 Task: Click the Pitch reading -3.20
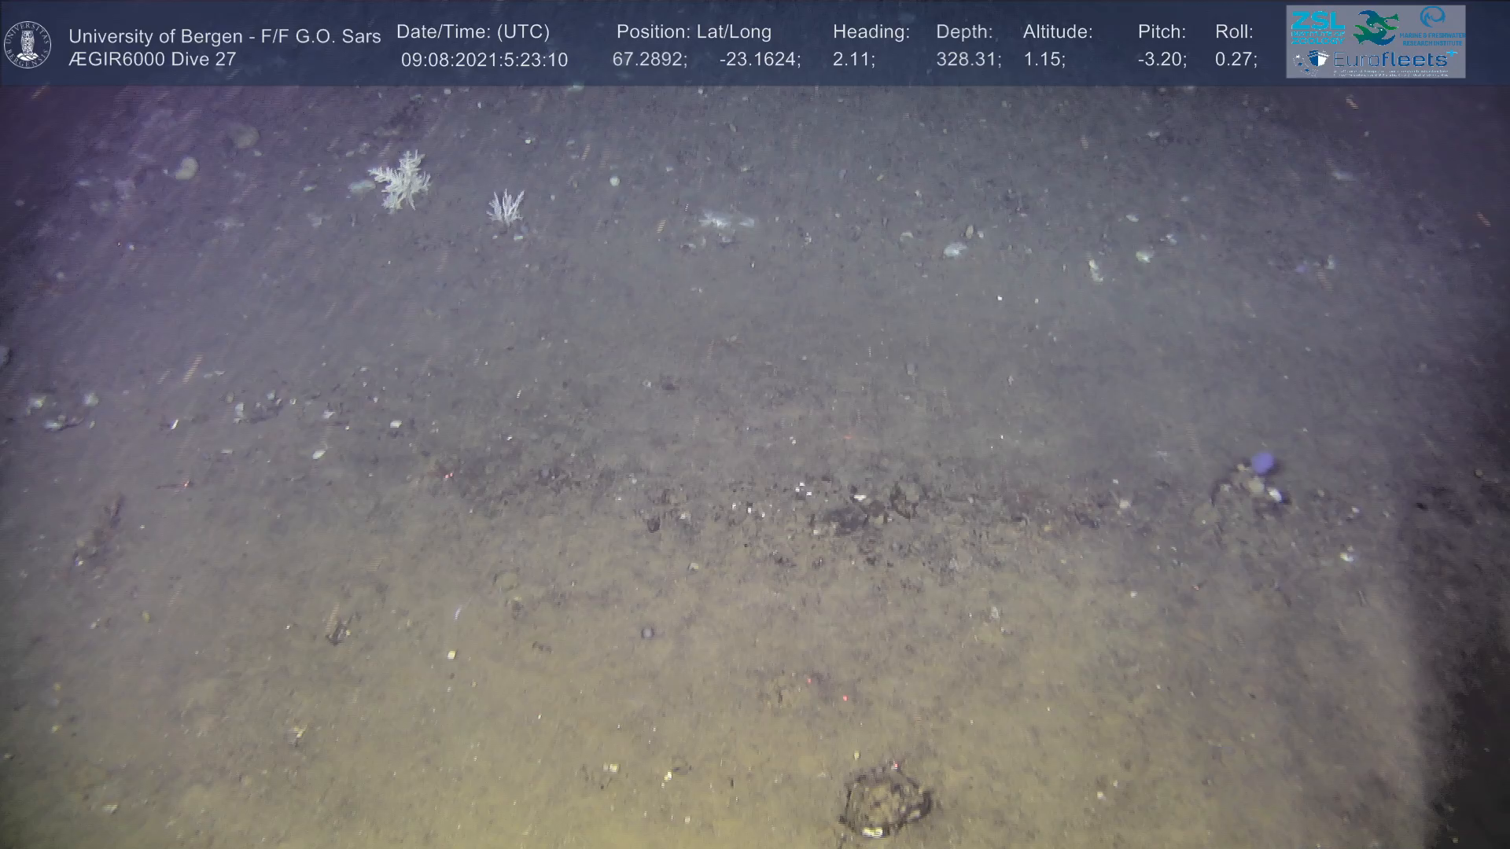click(1162, 60)
